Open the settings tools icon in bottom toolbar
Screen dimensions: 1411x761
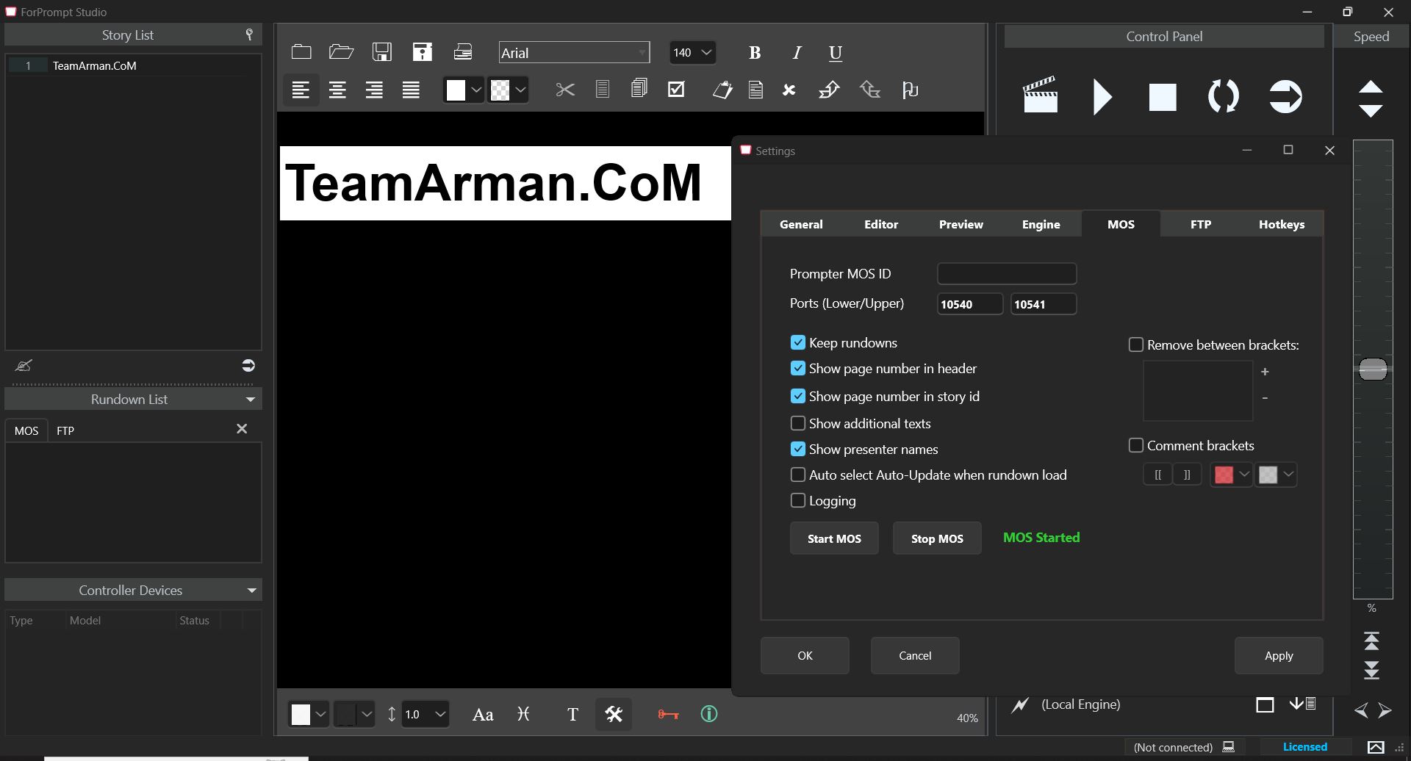click(x=614, y=714)
